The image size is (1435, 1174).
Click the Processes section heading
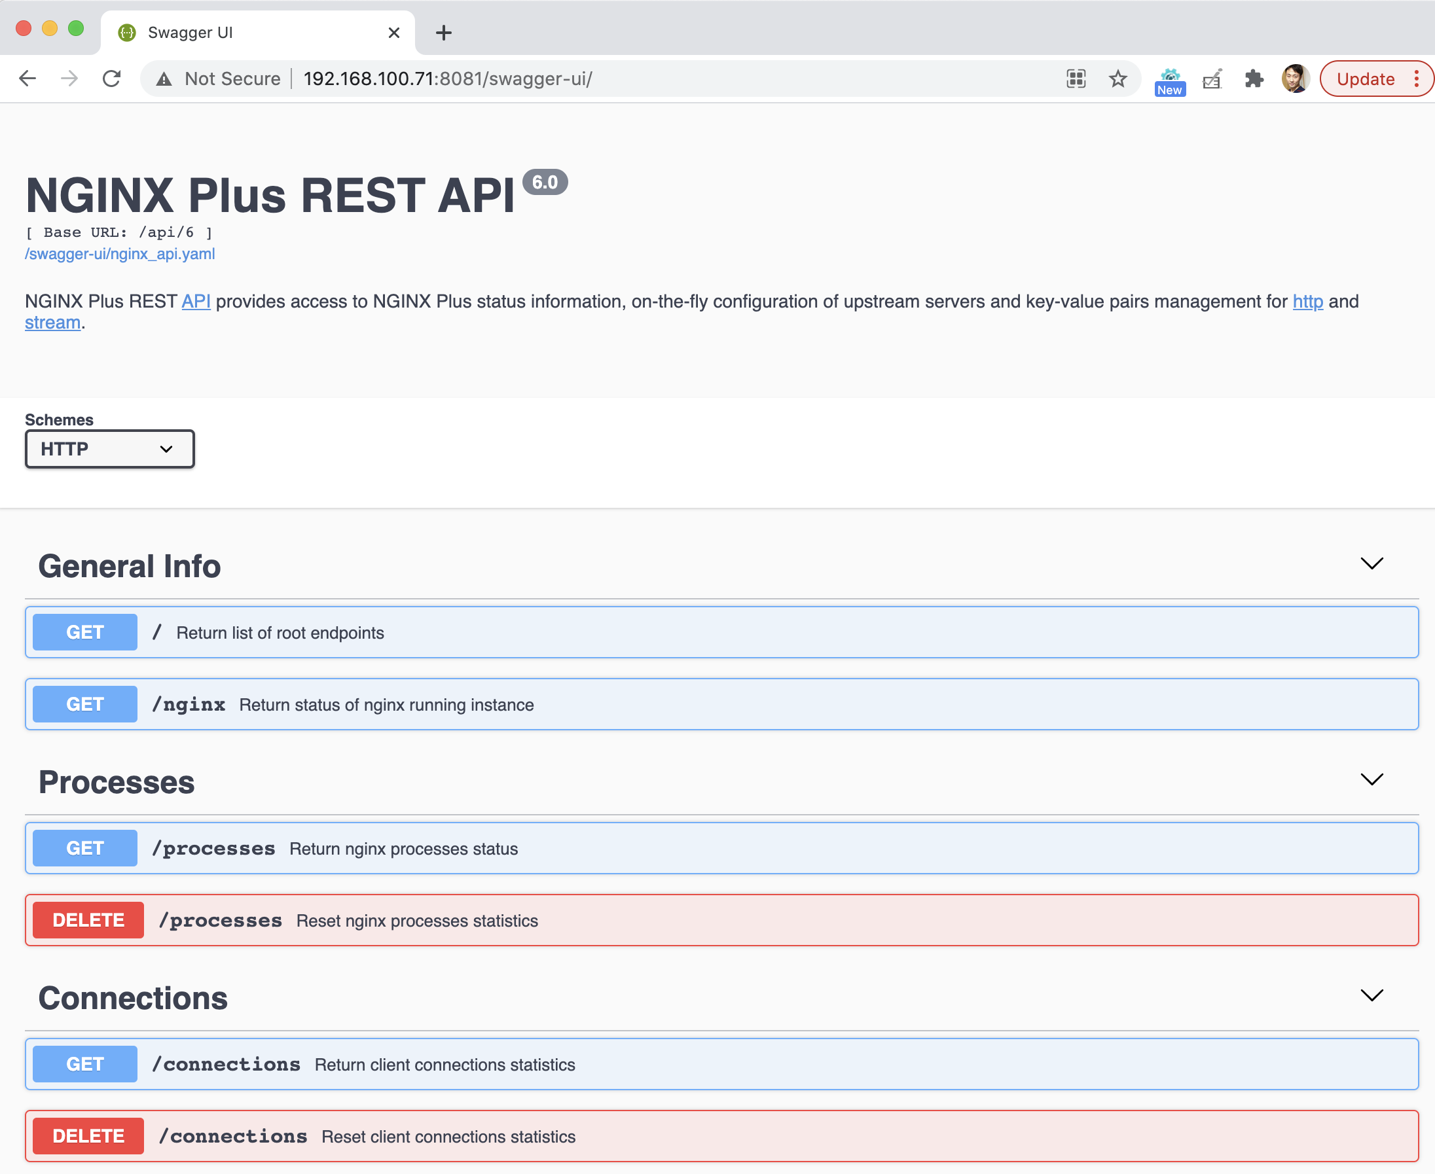pyautogui.click(x=117, y=782)
